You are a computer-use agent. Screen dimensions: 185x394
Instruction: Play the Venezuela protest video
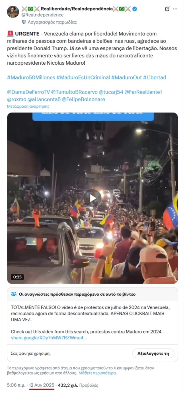[x=92, y=198]
